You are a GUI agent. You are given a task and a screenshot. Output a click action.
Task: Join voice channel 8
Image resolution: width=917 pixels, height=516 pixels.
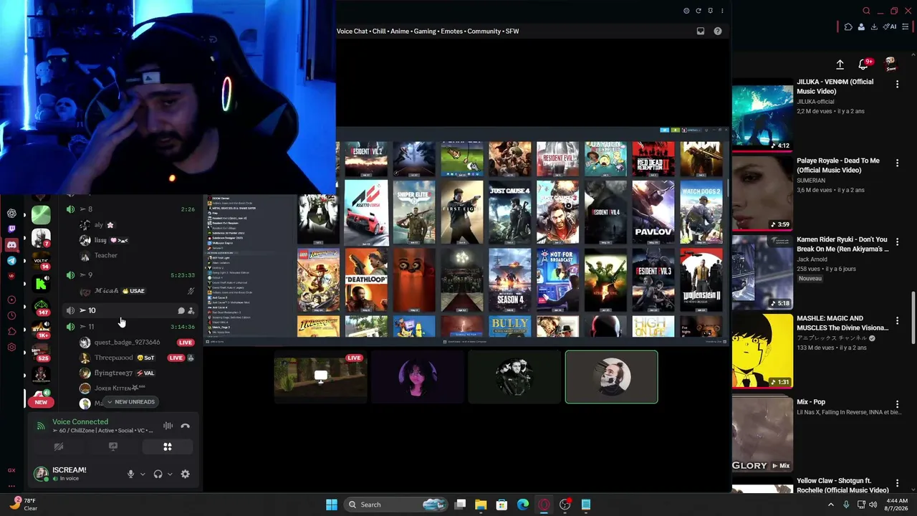click(130, 209)
